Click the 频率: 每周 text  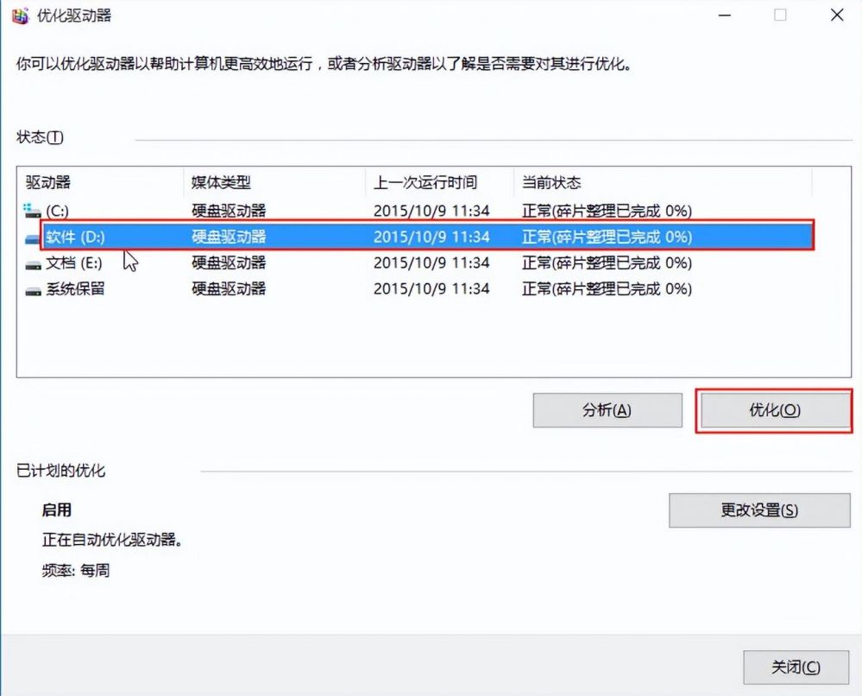(75, 571)
